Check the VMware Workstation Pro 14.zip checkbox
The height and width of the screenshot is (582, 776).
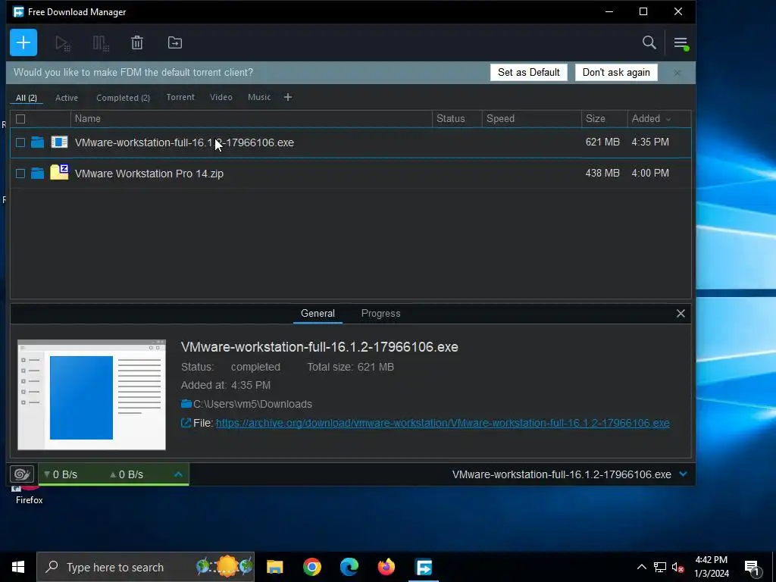[20, 174]
